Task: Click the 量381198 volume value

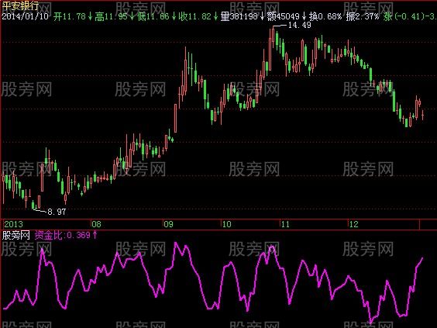Action: [239, 16]
